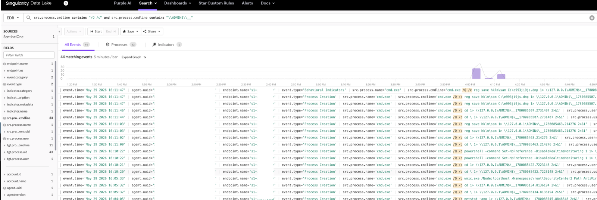Click the gear icon on Processes tab
Screen dimensions: 597x200
point(108,45)
